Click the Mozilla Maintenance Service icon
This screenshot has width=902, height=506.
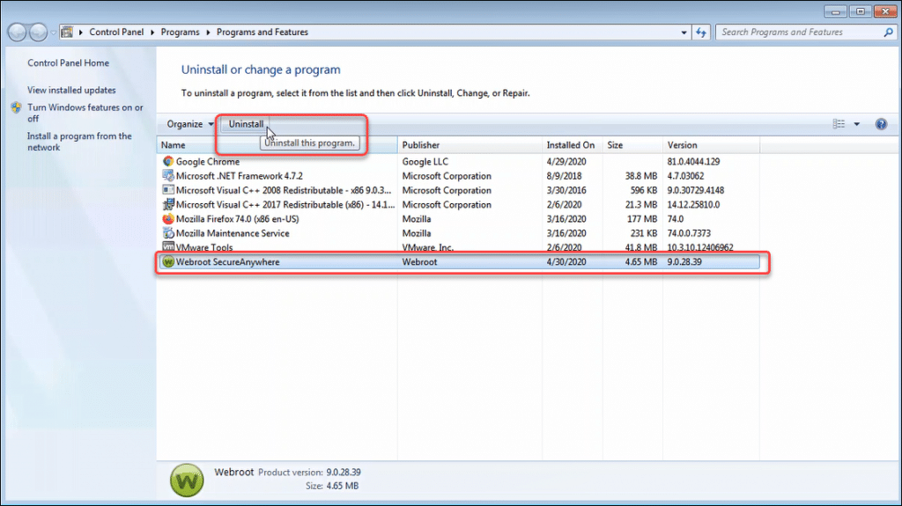point(168,233)
